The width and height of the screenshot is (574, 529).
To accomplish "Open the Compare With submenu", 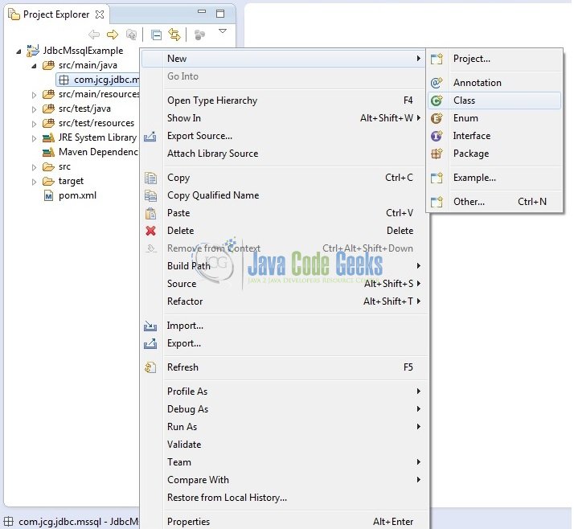I will [x=284, y=480].
